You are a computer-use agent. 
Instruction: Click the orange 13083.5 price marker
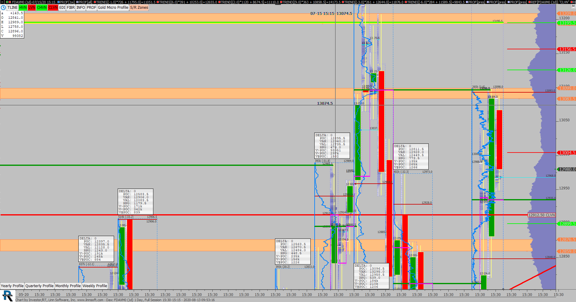click(x=566, y=99)
